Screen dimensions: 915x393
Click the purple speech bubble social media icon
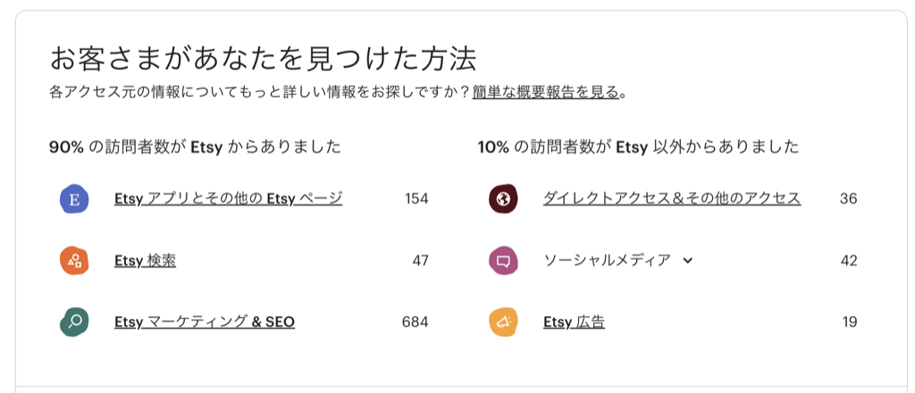coord(503,261)
